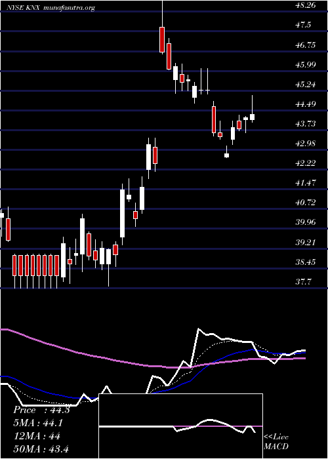Select the 46.75 price axis label
The width and height of the screenshot is (328, 459).
(x=306, y=45)
